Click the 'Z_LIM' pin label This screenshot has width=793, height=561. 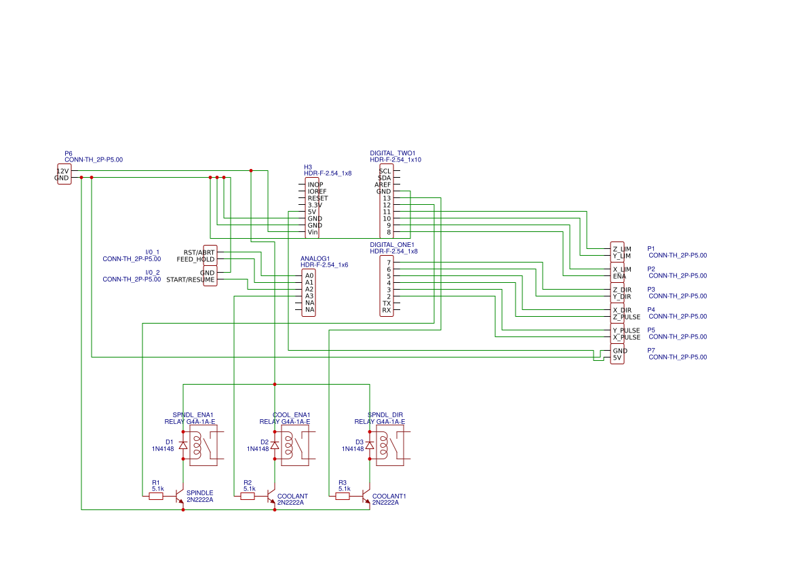[622, 249]
